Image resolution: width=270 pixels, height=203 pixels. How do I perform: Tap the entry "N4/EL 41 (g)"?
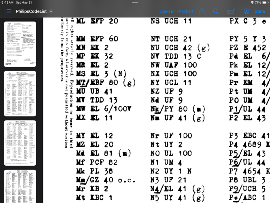178,189
